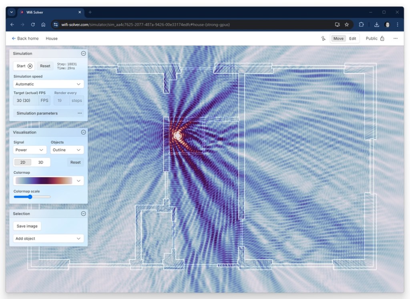Image resolution: width=410 pixels, height=299 pixels.
Task: Adjust the Colormap scale slider
Action: click(x=30, y=197)
